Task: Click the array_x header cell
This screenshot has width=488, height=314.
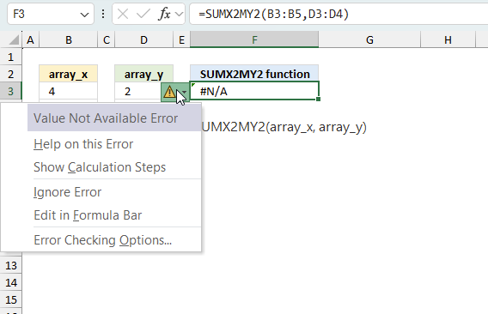Action: tap(69, 74)
